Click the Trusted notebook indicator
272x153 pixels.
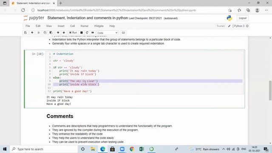tap(221, 26)
